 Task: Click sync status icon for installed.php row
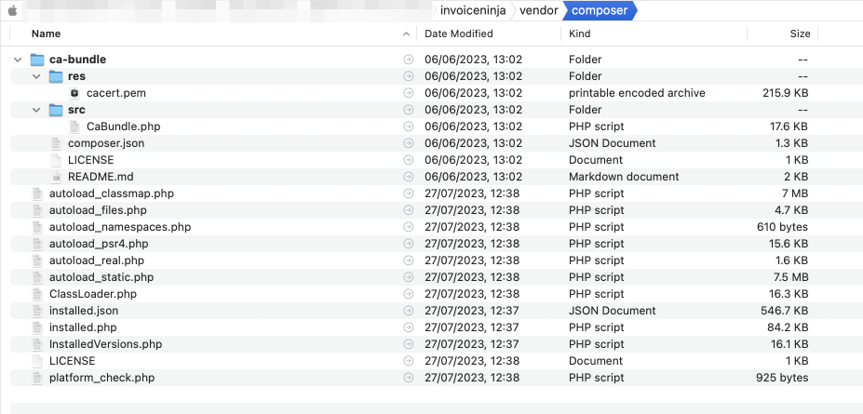[x=409, y=327]
